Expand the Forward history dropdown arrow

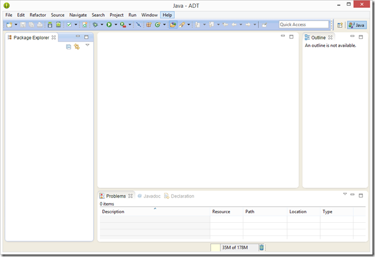255,25
